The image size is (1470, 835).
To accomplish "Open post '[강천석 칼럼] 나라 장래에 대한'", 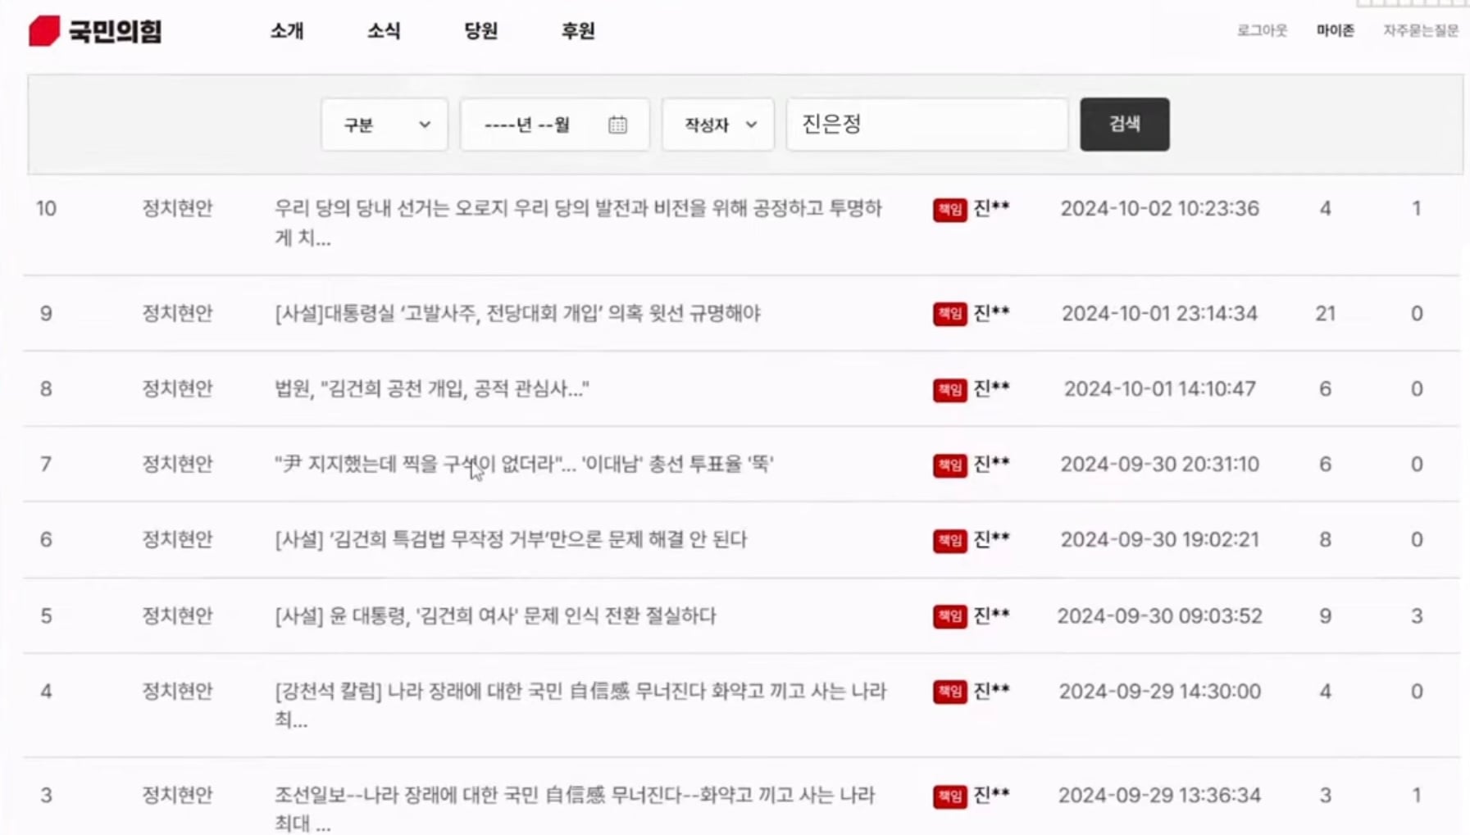I will point(580,706).
